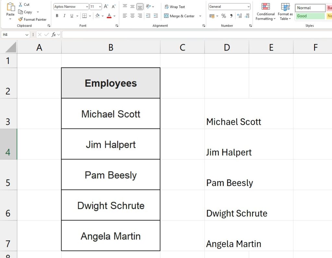
Task: Click the Increase Indent icon
Action: coord(155,16)
